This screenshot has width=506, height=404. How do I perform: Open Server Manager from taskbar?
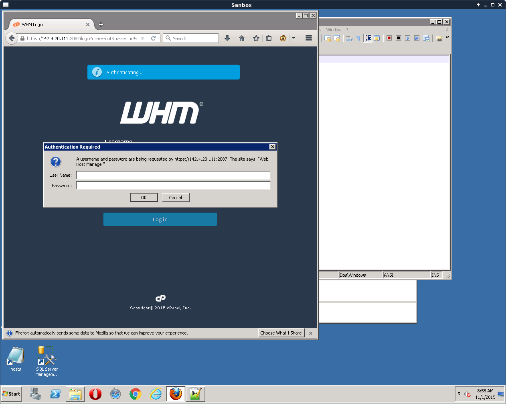[36, 394]
